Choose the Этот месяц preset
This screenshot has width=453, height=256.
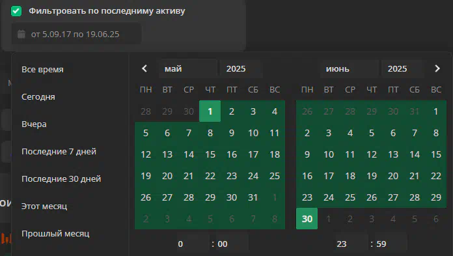pyautogui.click(x=44, y=206)
